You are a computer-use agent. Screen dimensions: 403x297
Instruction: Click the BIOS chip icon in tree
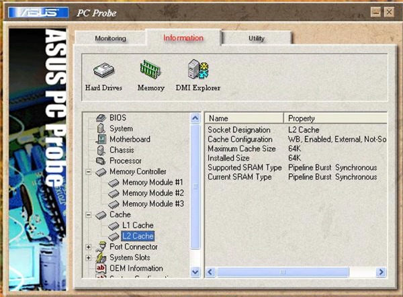click(x=101, y=118)
